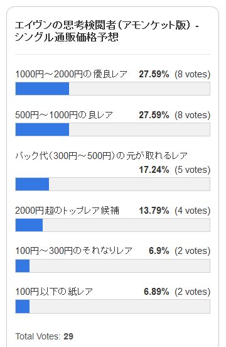
Task: Select the 100円～300円のそれなりレア option label
Action: coord(74,251)
